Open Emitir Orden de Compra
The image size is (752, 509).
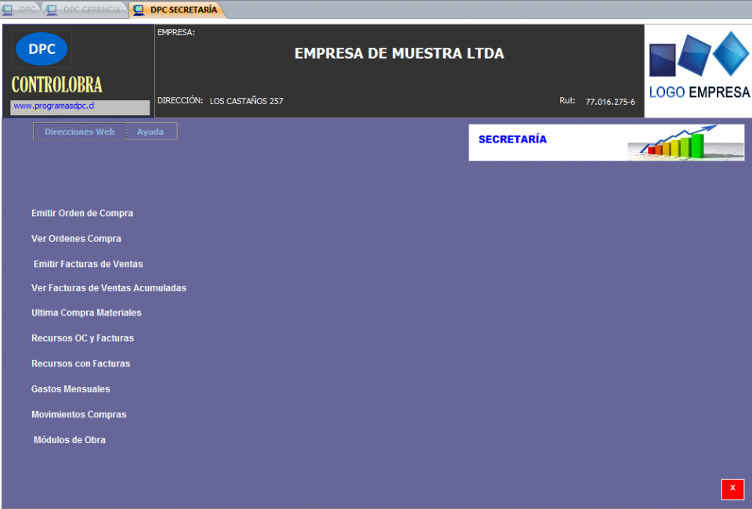tap(82, 213)
